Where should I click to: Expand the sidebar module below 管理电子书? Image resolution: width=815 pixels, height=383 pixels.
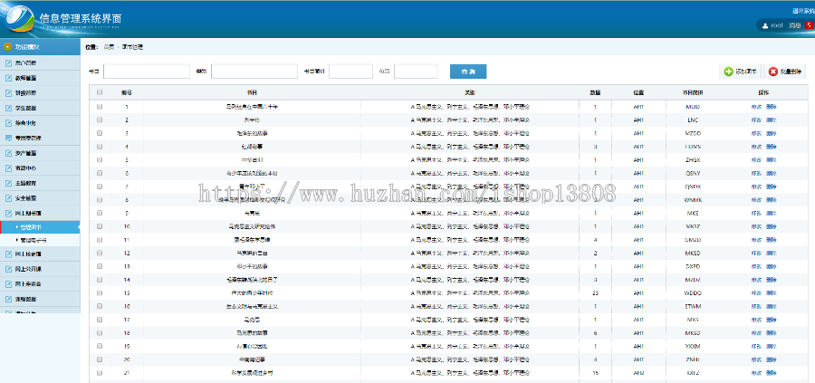(x=40, y=254)
